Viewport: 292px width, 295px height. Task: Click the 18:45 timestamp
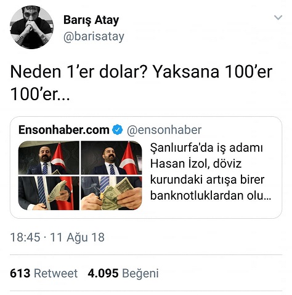pyautogui.click(x=25, y=237)
